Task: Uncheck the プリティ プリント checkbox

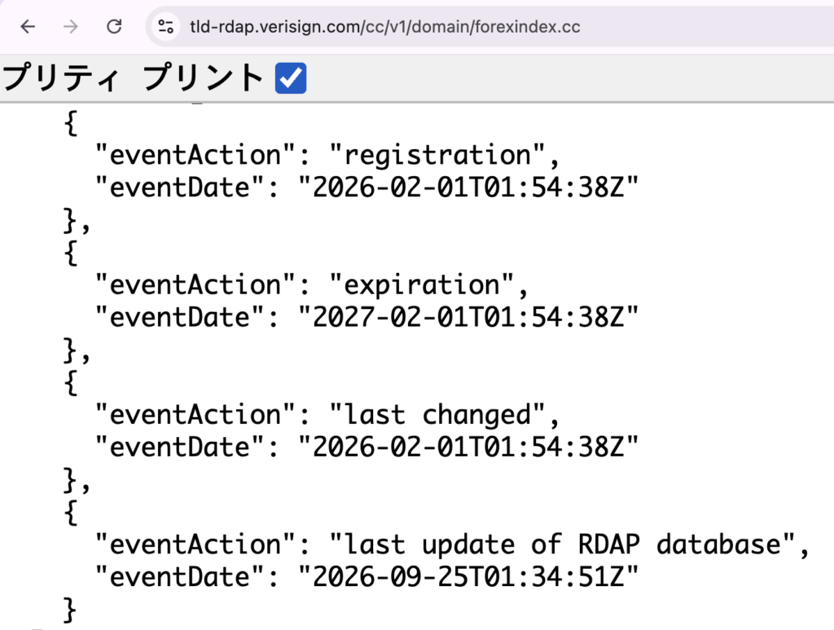Action: (291, 77)
